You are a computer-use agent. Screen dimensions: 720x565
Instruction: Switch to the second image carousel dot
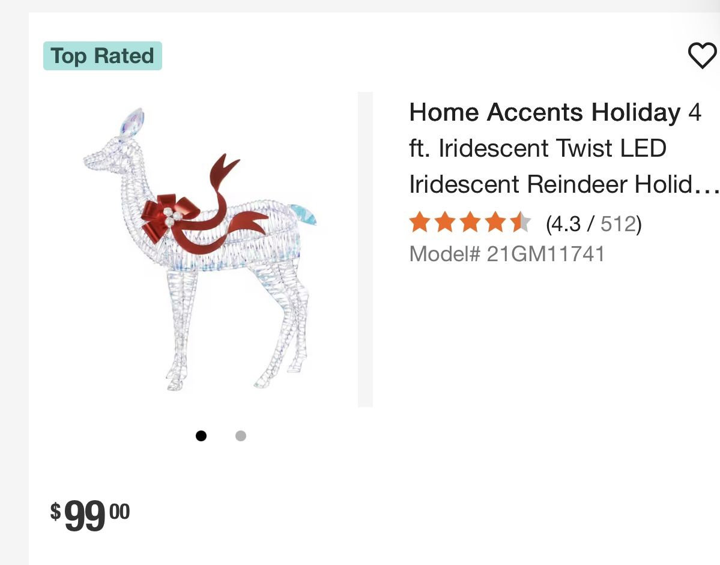coord(240,436)
